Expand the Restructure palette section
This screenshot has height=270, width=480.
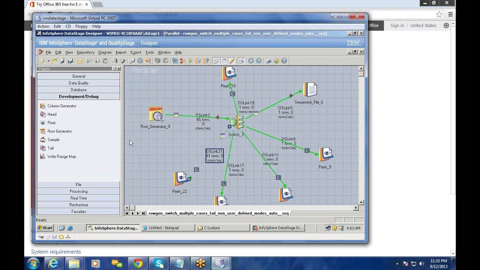click(x=79, y=205)
